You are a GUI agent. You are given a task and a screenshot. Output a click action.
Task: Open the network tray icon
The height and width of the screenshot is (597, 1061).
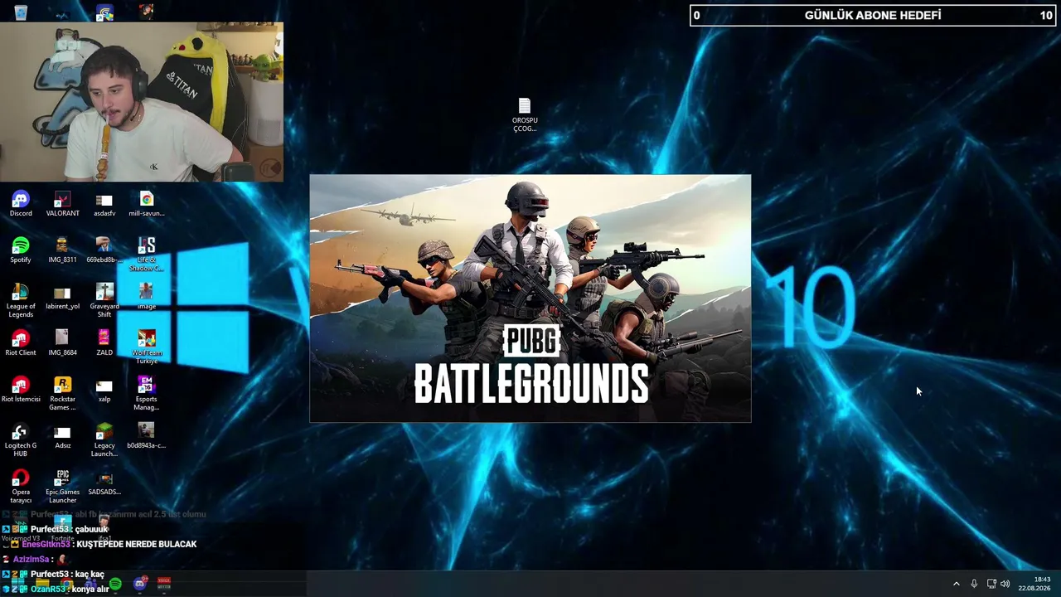click(991, 584)
